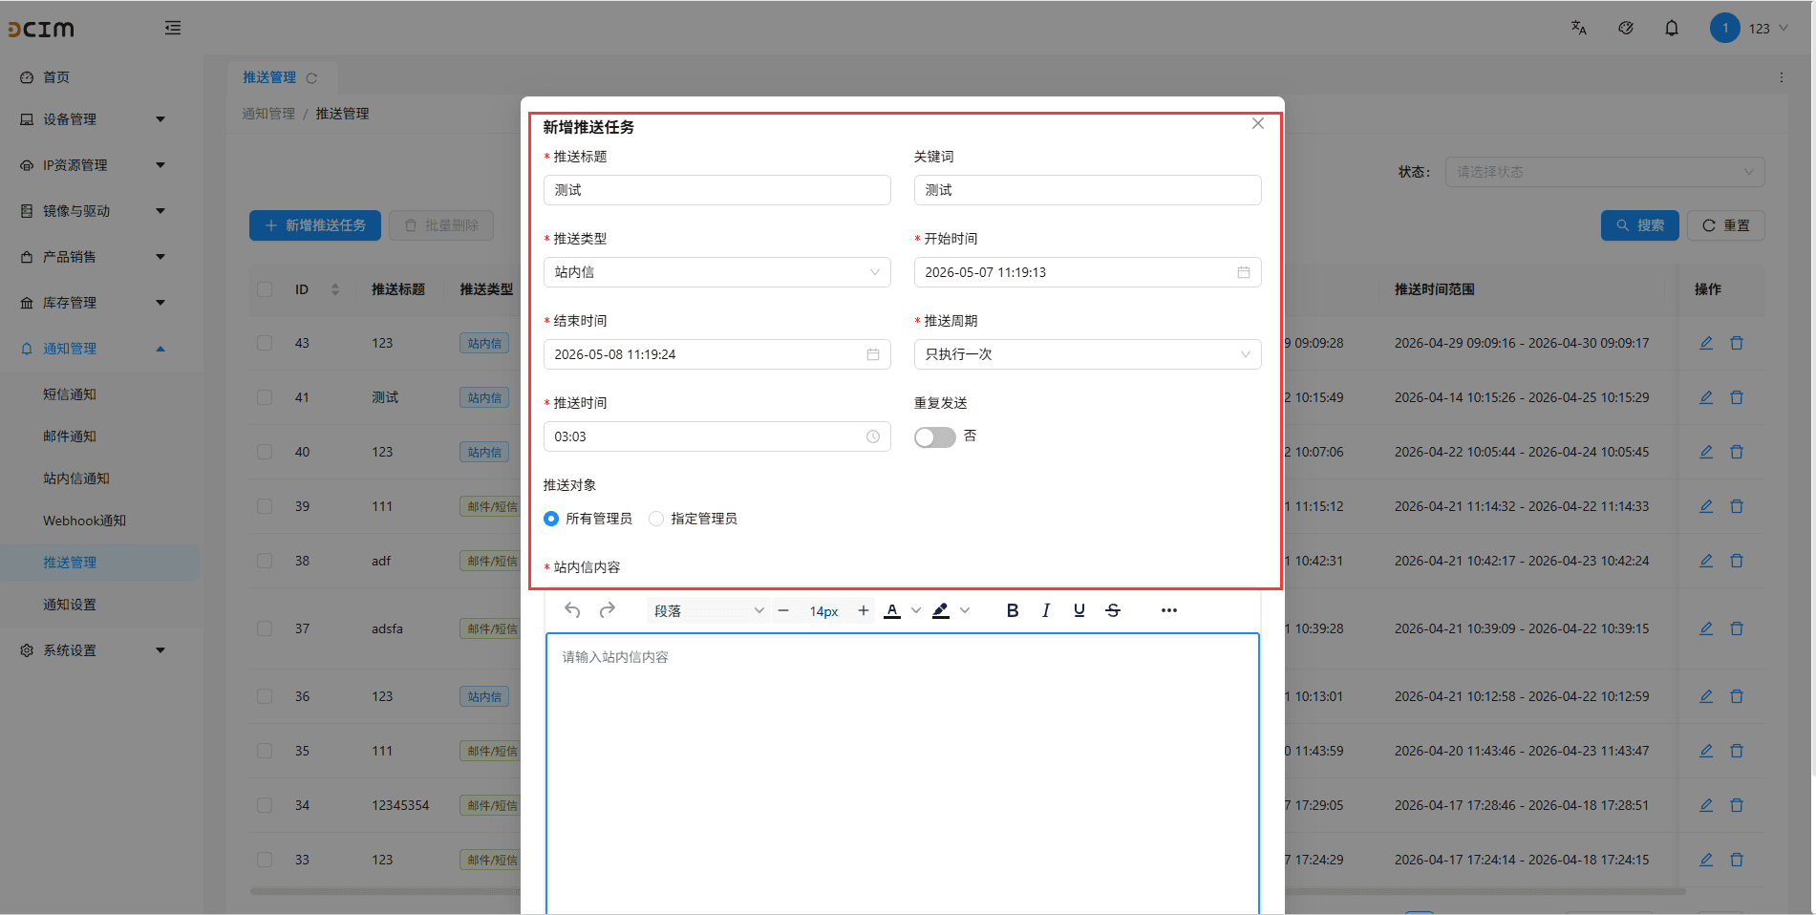Edit row 39 pencil icon
Screen dimensions: 1816x915
pos(1706,506)
